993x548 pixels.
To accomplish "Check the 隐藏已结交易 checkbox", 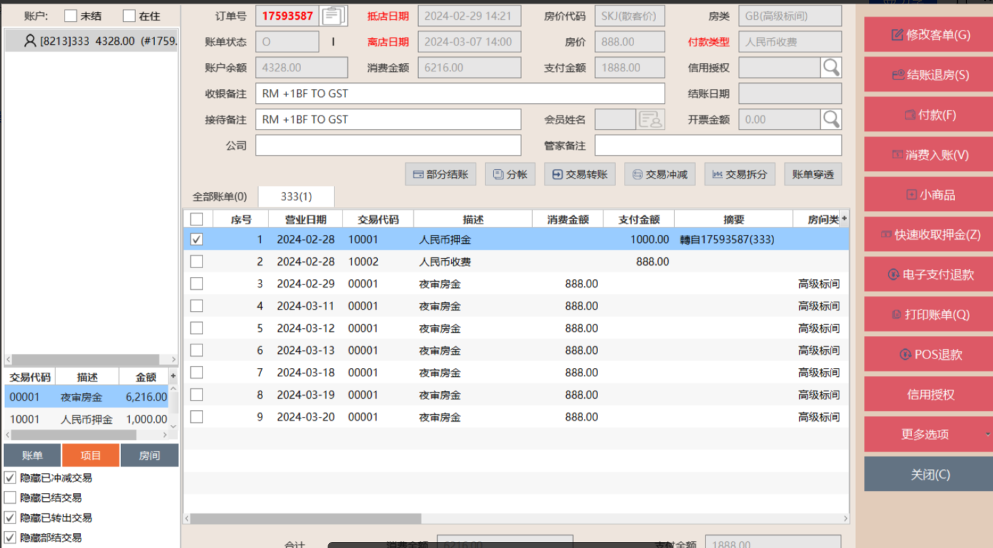I will coord(10,498).
